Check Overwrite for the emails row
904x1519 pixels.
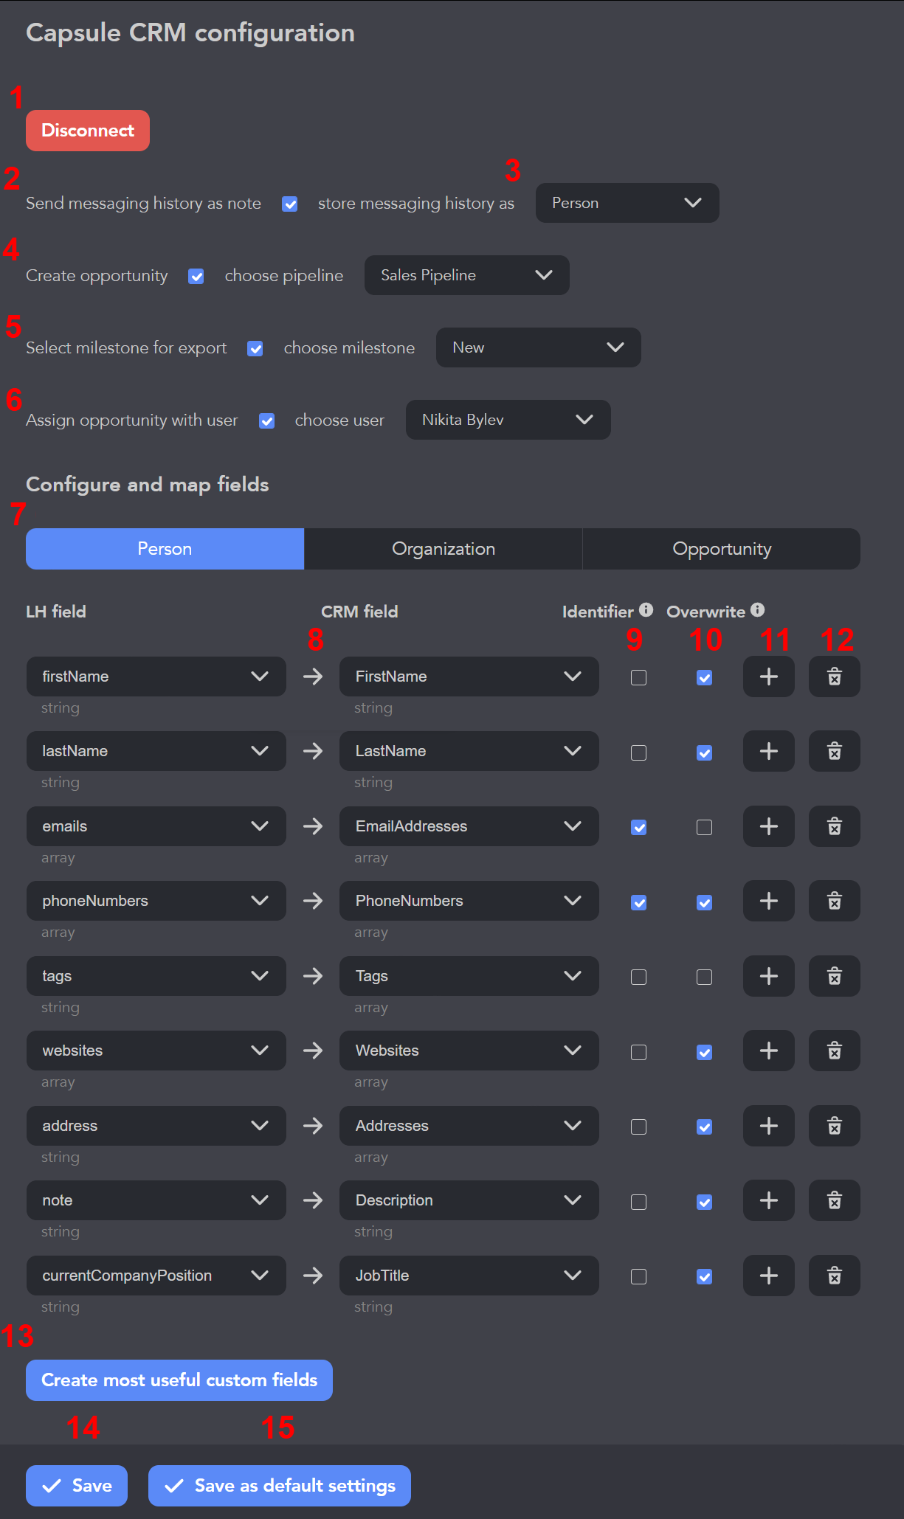(704, 828)
